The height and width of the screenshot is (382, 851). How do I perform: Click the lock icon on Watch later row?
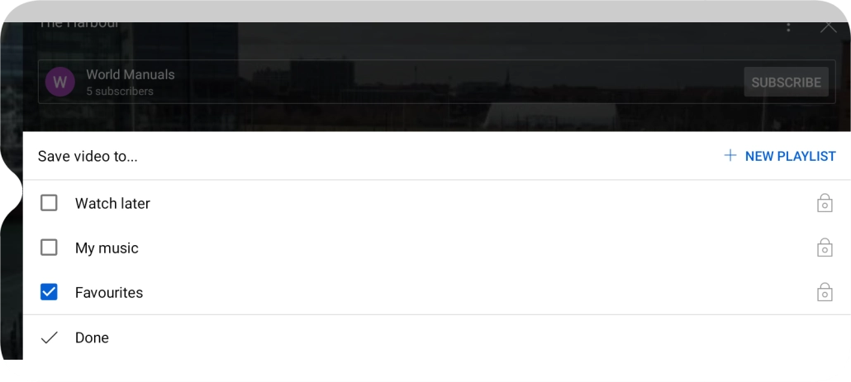[x=825, y=203]
